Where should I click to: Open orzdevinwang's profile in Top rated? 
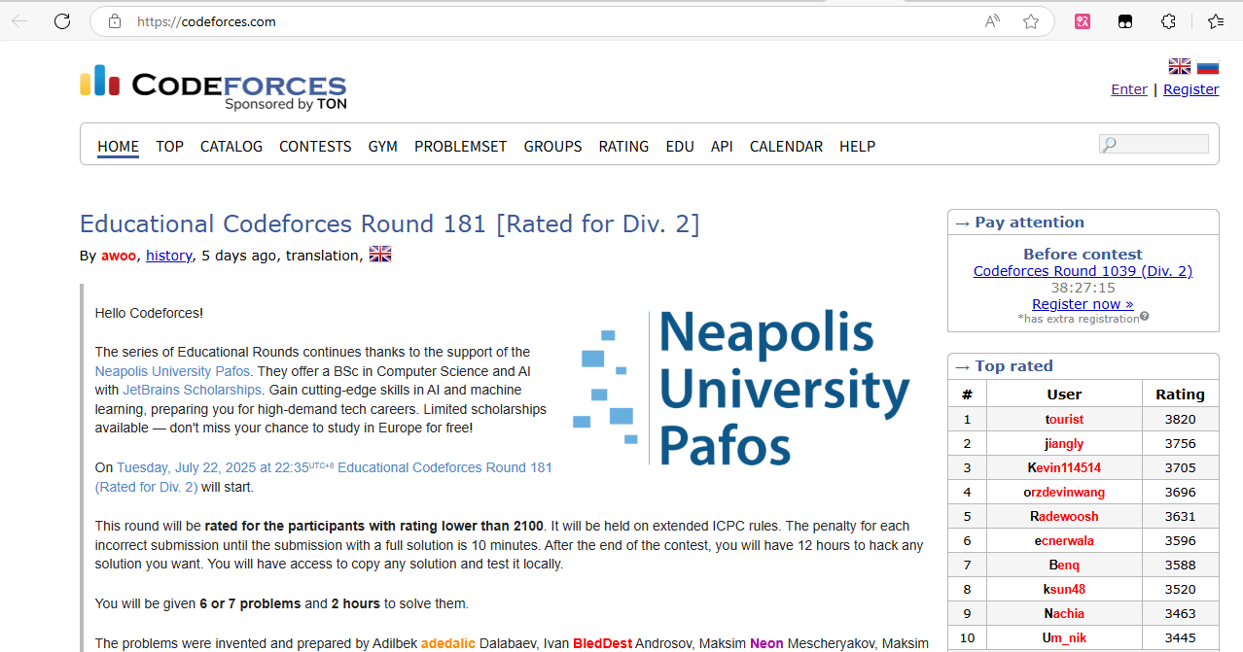click(1064, 492)
